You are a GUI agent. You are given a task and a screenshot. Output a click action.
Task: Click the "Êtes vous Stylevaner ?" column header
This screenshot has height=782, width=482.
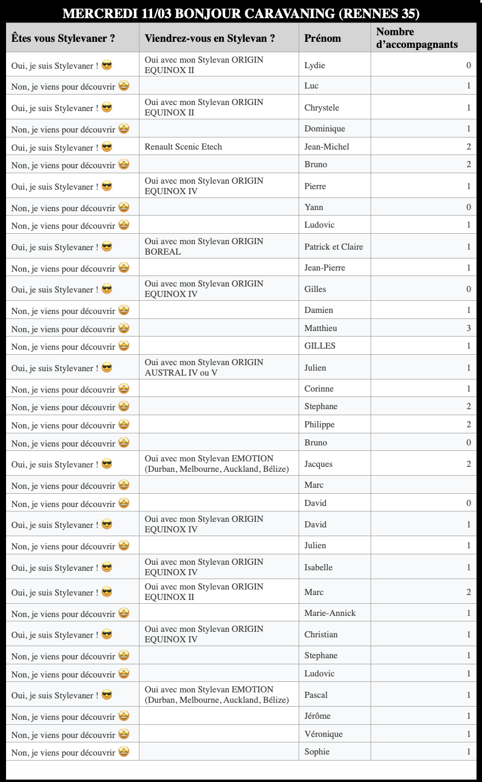pyautogui.click(x=63, y=38)
